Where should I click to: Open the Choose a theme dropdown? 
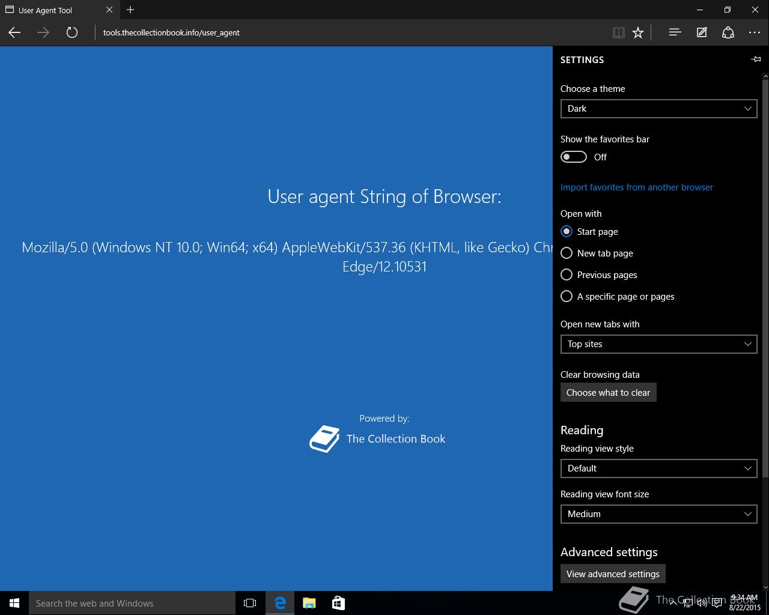pos(658,109)
